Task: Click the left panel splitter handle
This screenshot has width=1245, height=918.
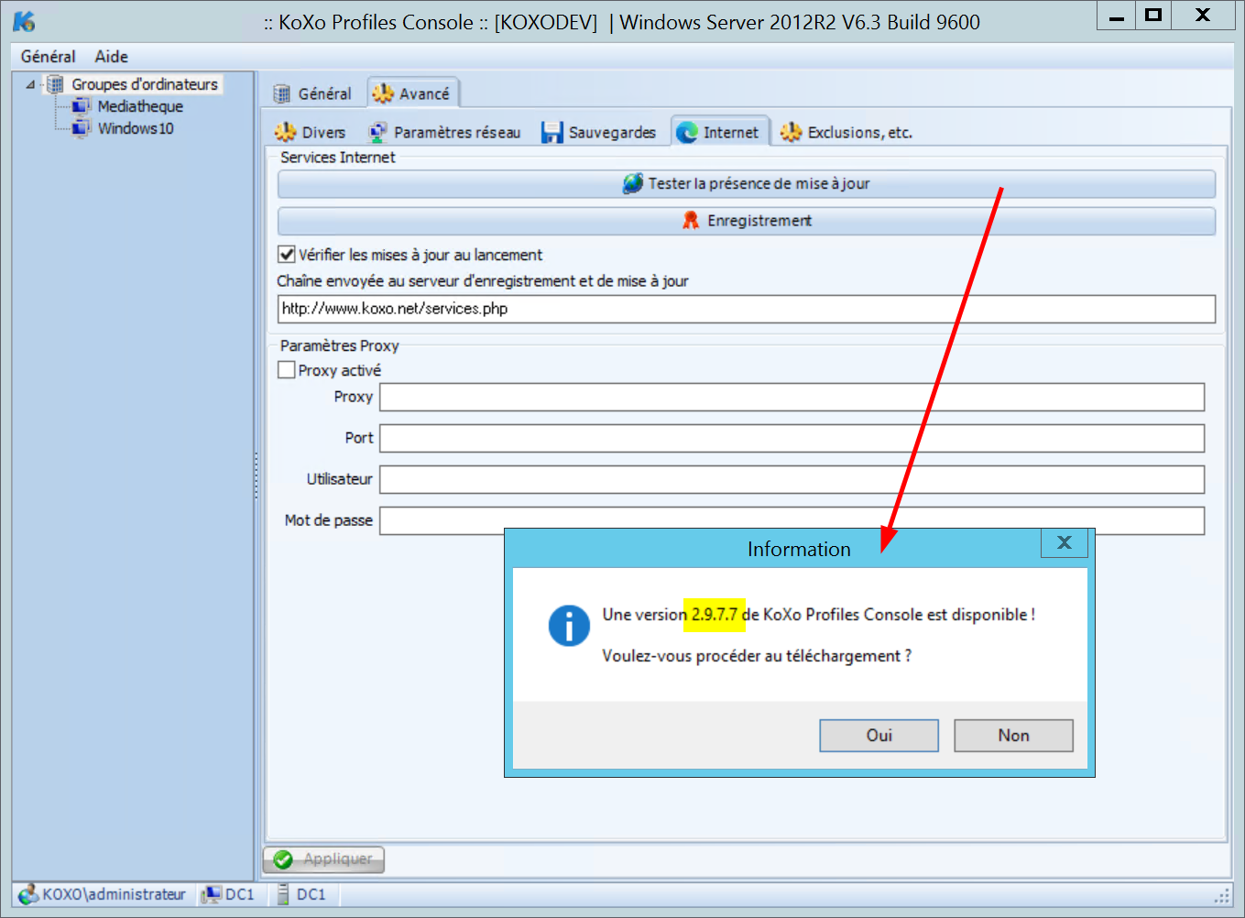Action: pos(257,475)
